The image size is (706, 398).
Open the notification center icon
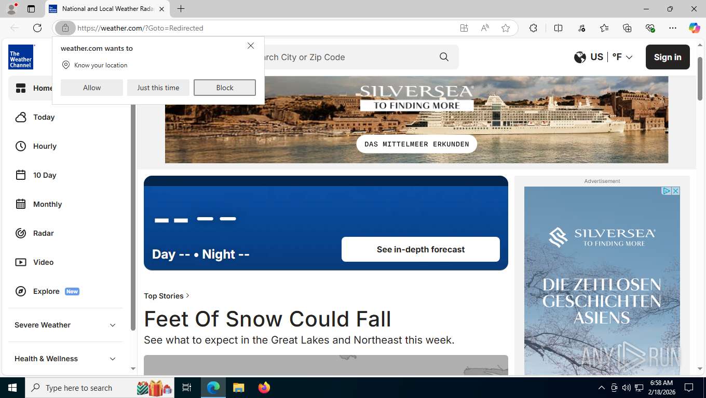tap(689, 388)
